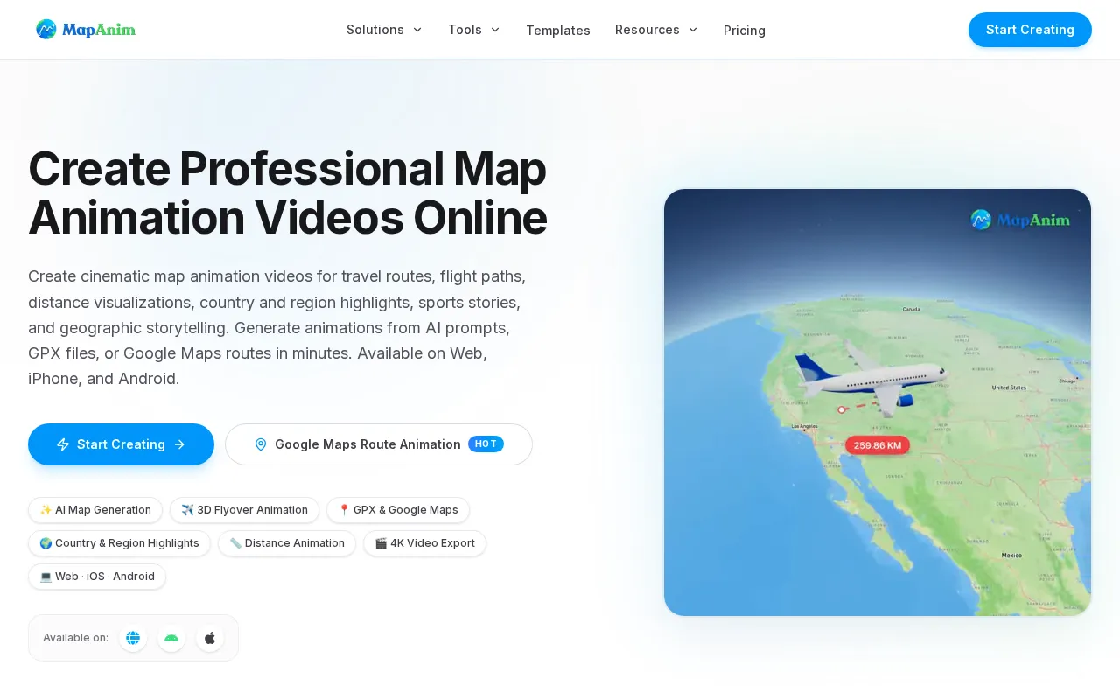
Task: Click the map pin icon
Action: pos(261,444)
